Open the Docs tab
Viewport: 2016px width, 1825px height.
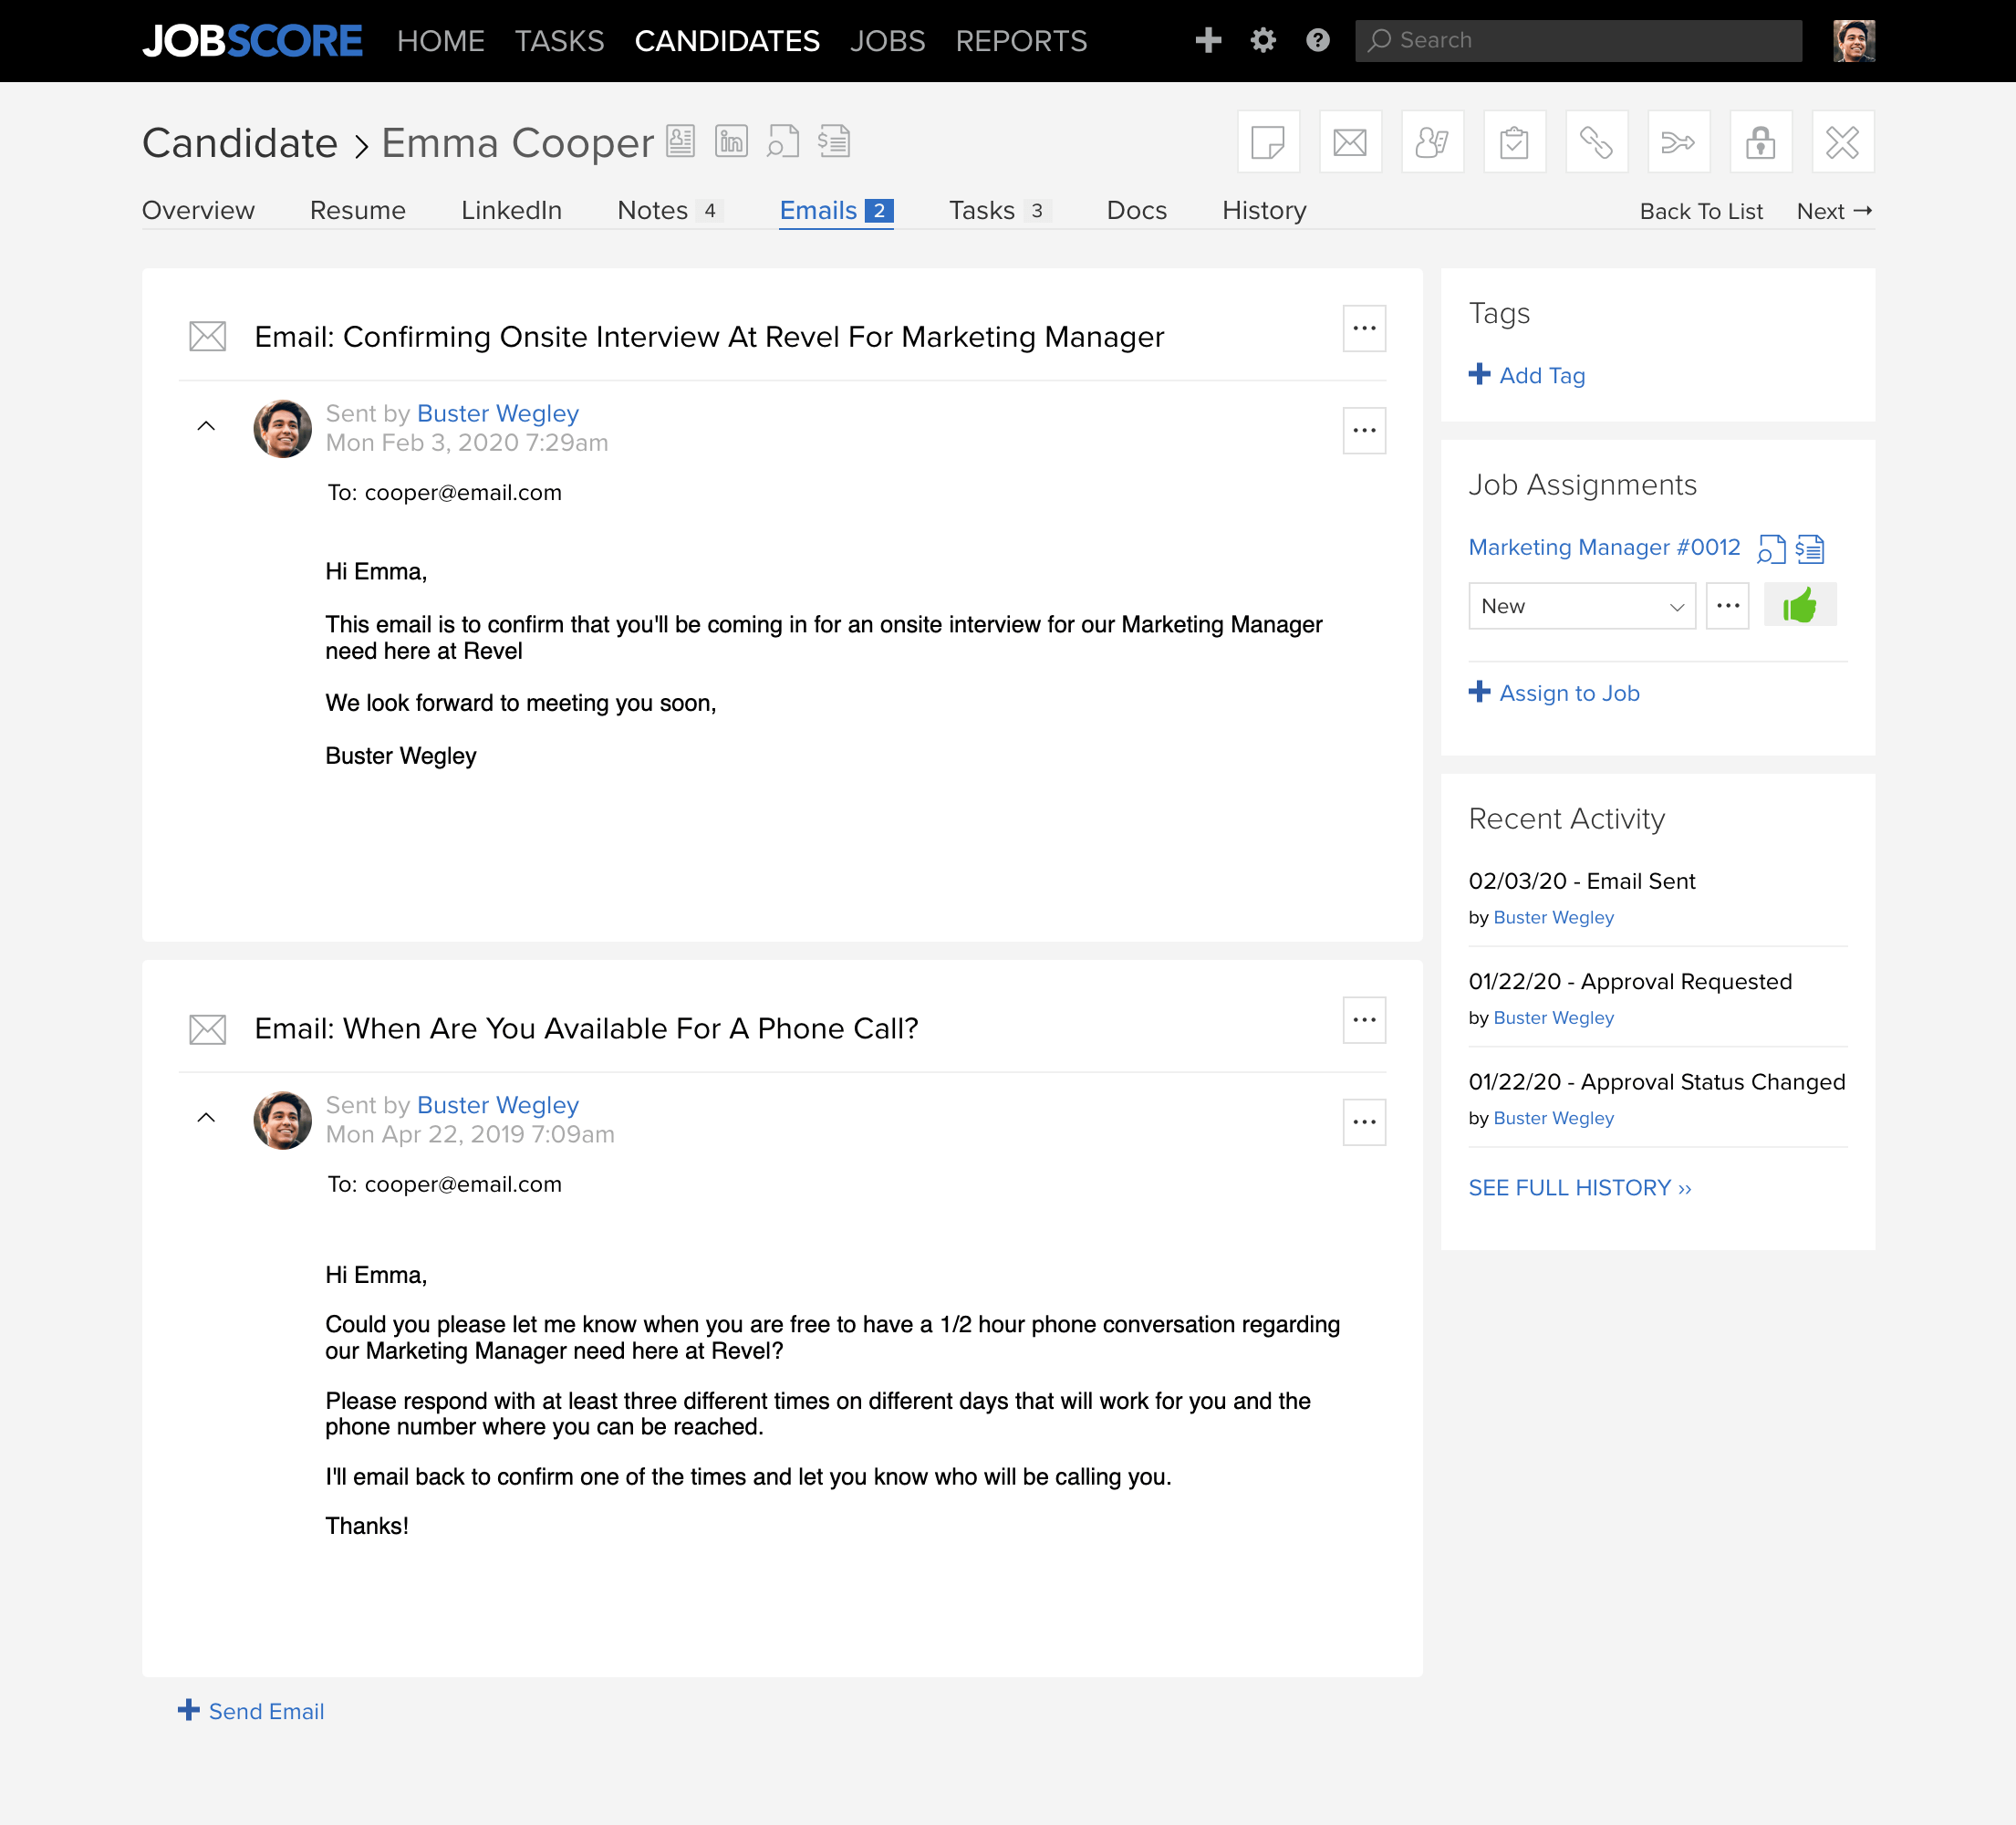[x=1136, y=210]
